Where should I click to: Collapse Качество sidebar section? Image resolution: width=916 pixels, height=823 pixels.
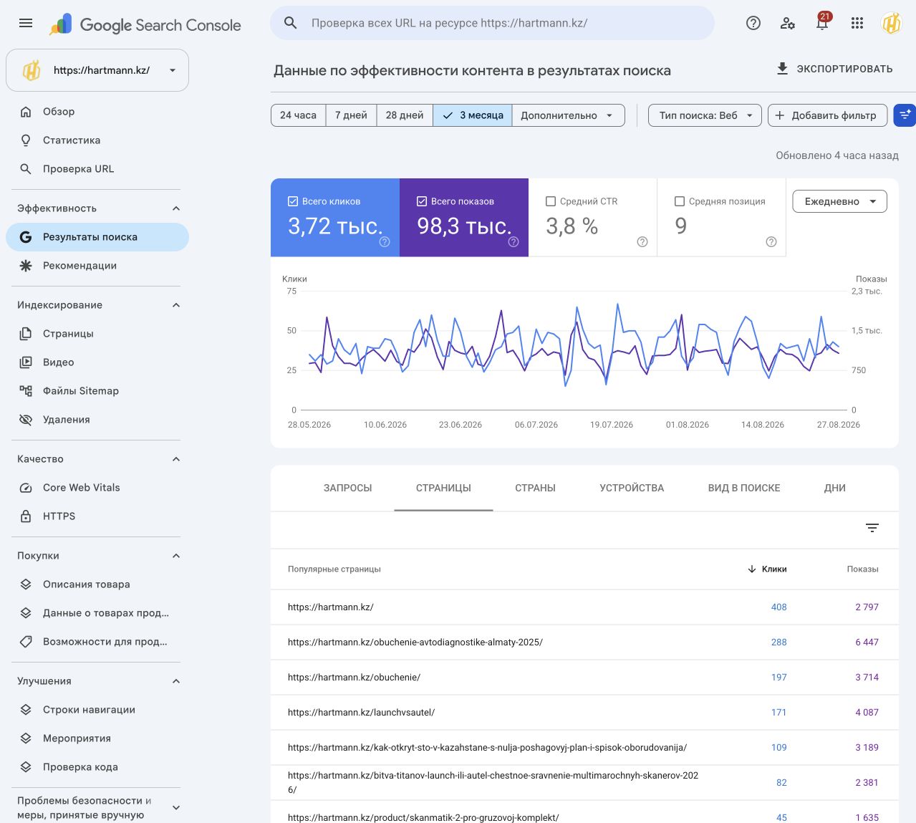(176, 459)
